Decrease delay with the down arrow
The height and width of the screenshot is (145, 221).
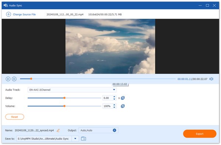click(114, 99)
